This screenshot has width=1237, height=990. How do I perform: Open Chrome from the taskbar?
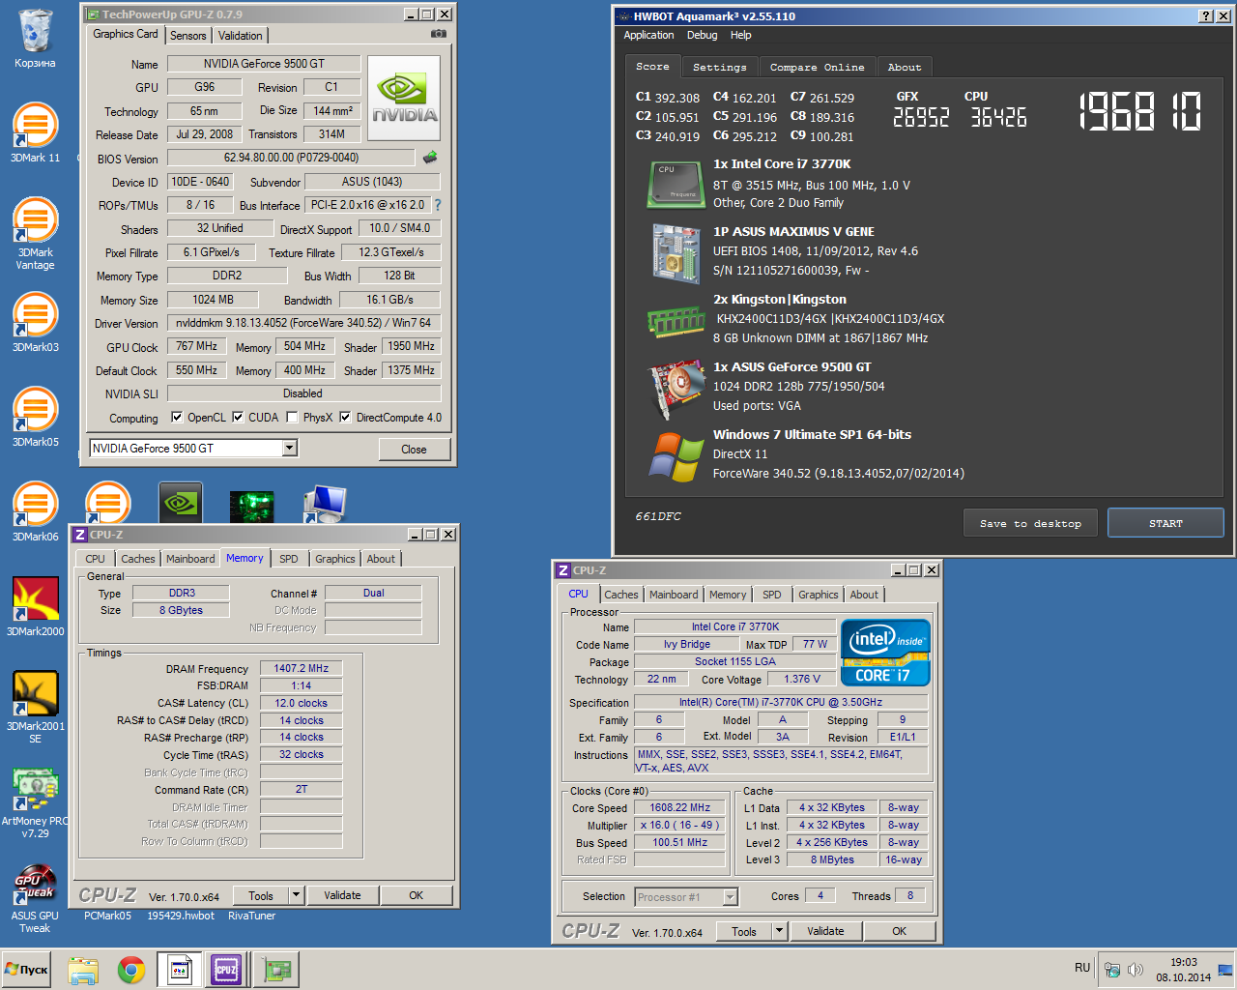[x=131, y=970]
